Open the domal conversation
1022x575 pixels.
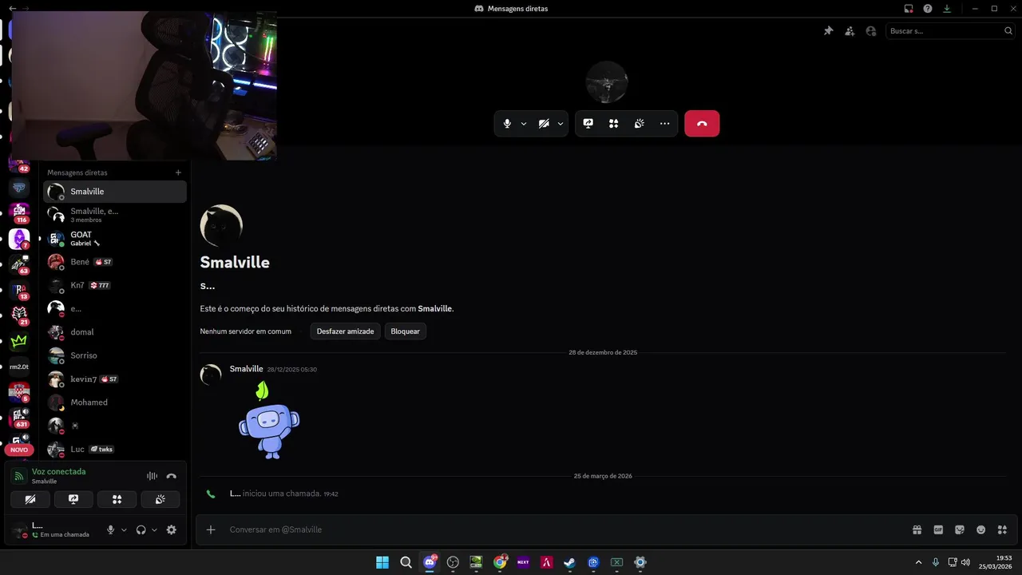click(115, 332)
